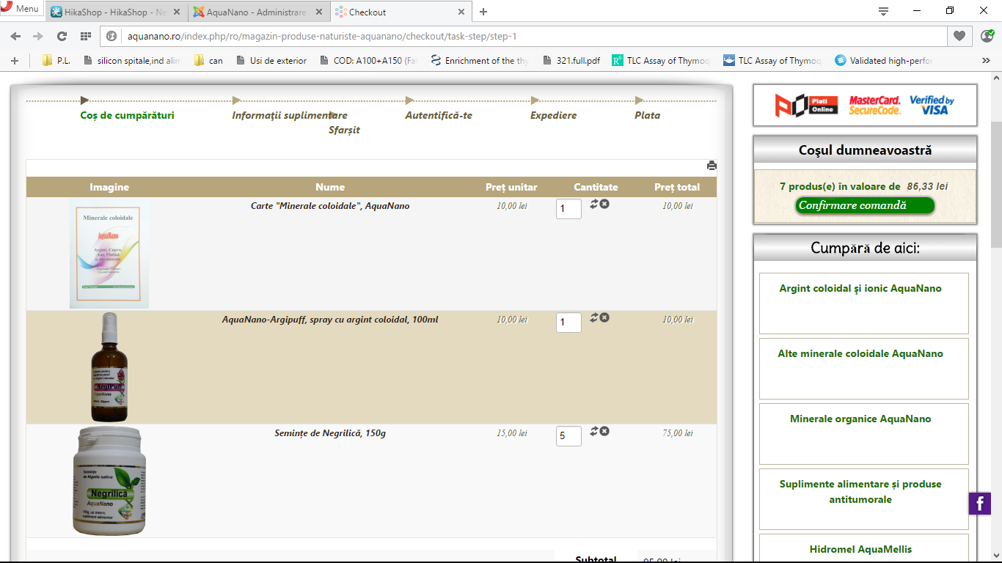Go forward to the next page
This screenshot has width=1002, height=563.
click(38, 36)
